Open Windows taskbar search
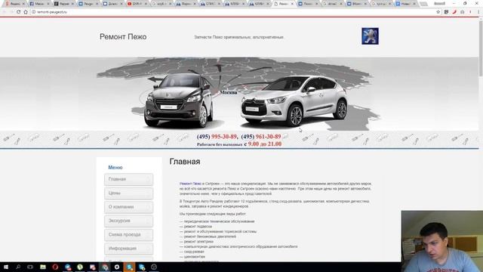Screen dimensions: 483x272 click(x=18, y=267)
